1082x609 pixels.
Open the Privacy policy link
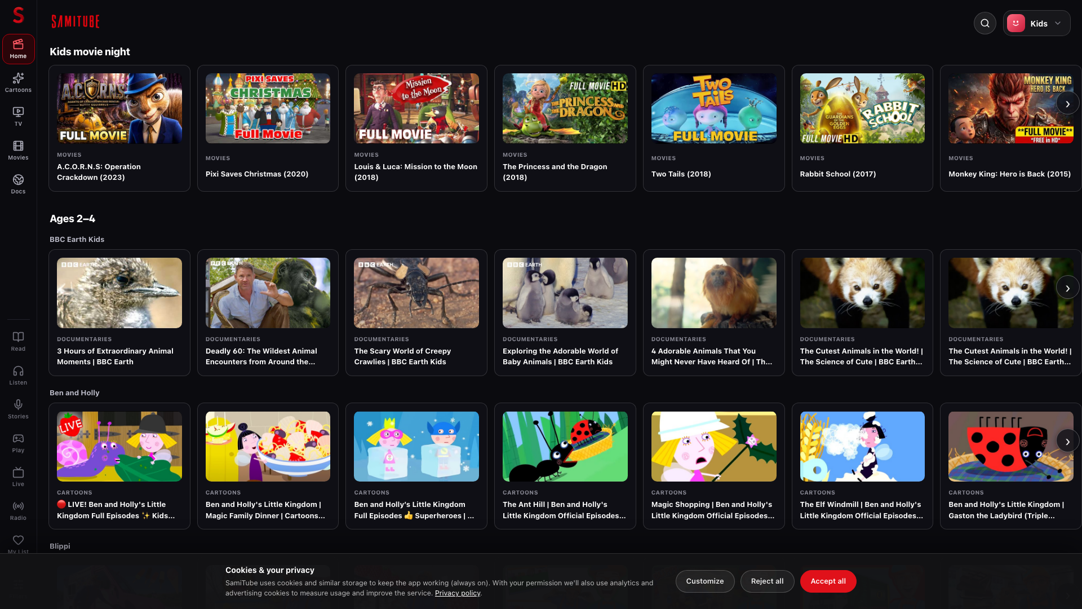tap(458, 593)
